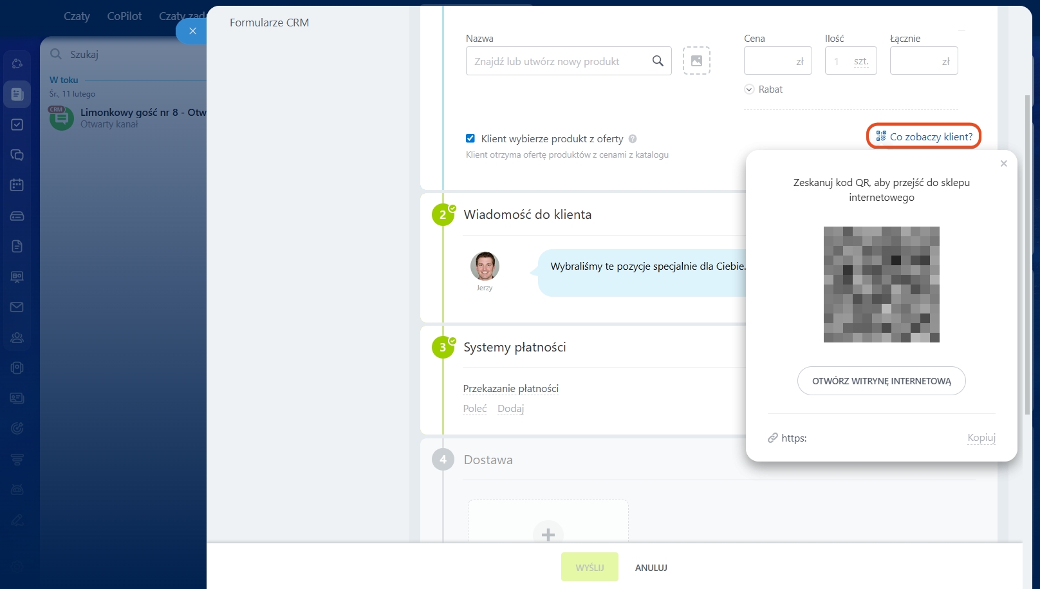Click the chat messages sidebar icon
This screenshot has height=589, width=1040.
17,155
